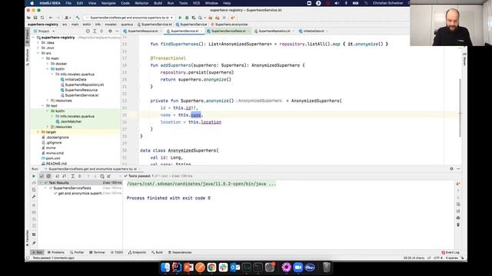Switch to InitializeData.kt editor tab
492x276 pixels.
tap(313, 31)
